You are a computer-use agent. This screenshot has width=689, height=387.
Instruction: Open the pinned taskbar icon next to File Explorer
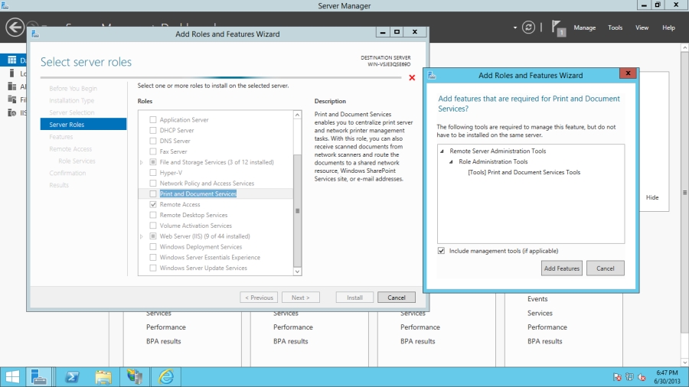point(135,377)
